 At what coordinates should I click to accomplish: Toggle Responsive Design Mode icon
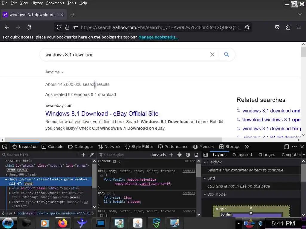(x=286, y=147)
